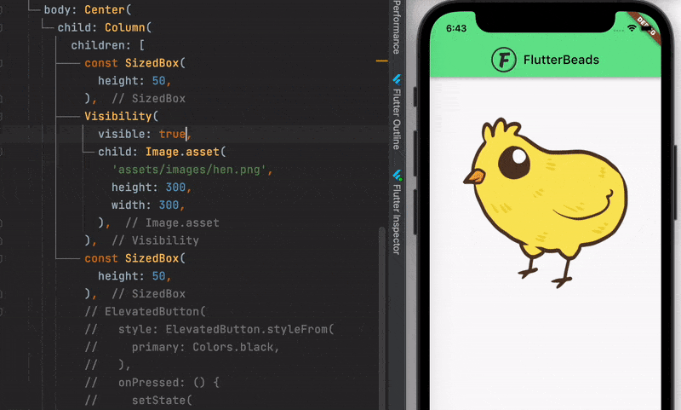
Task: Place cursor on the 'true' value
Action: 172,134
